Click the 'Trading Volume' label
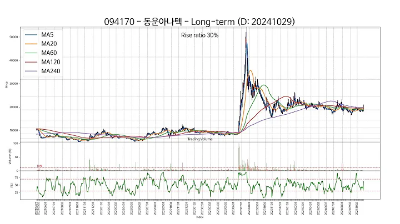Viewport: 400px width, 224px height. (200, 139)
